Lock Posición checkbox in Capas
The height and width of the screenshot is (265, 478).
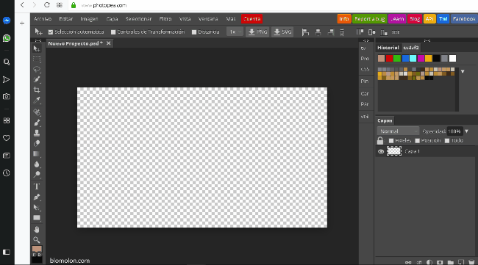418,140
